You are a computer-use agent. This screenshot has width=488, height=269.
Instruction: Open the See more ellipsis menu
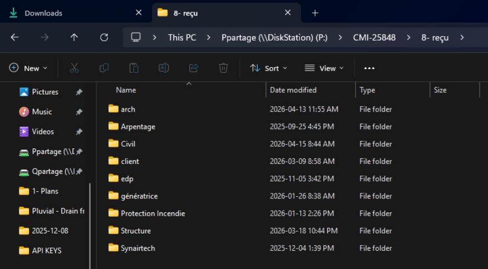pos(369,68)
